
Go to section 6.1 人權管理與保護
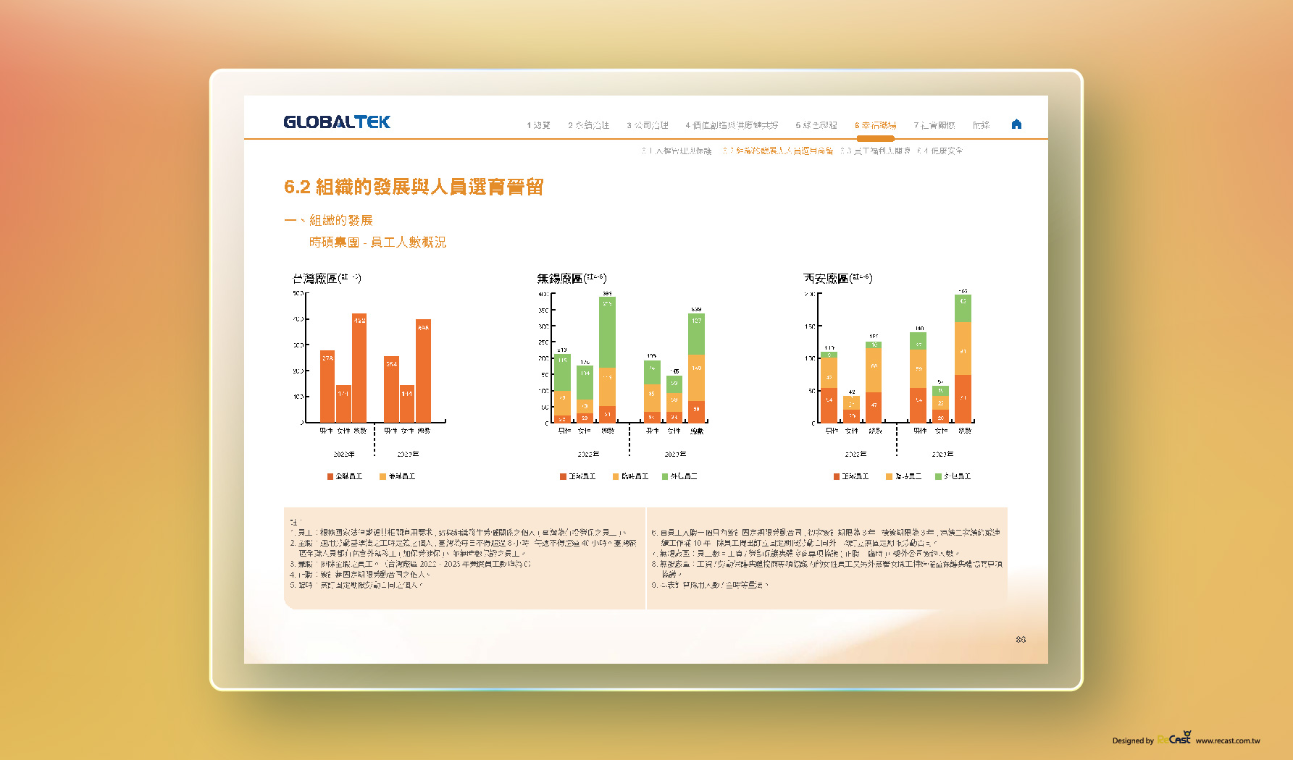[x=676, y=151]
